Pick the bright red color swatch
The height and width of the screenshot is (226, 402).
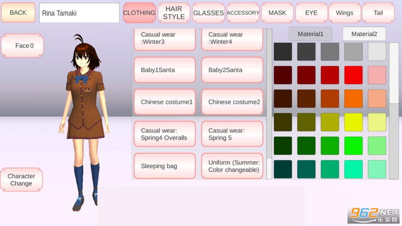click(x=353, y=75)
